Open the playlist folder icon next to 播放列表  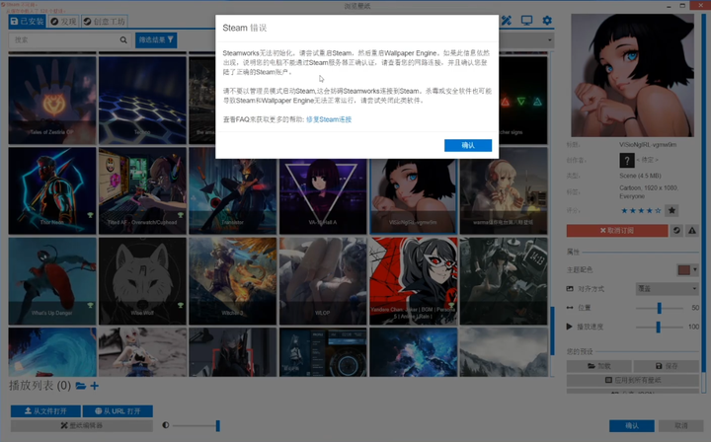pos(81,386)
